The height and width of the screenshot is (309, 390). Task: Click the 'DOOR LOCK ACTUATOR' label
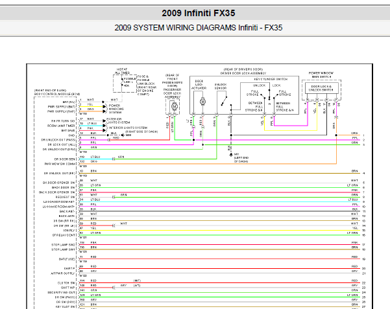[199, 84]
